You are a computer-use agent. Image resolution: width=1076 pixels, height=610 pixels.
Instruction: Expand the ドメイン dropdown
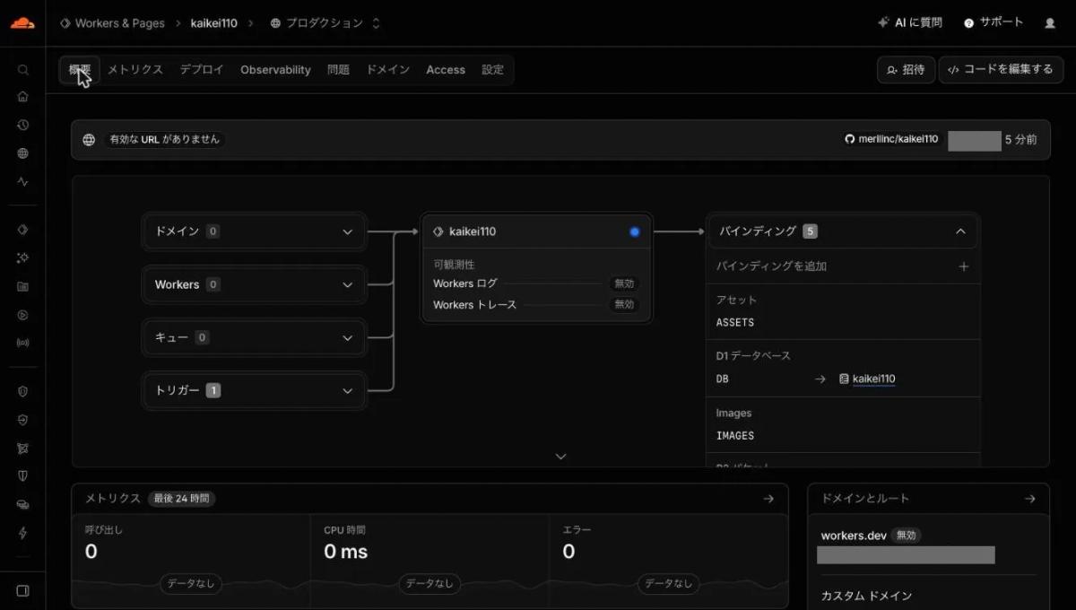click(255, 231)
